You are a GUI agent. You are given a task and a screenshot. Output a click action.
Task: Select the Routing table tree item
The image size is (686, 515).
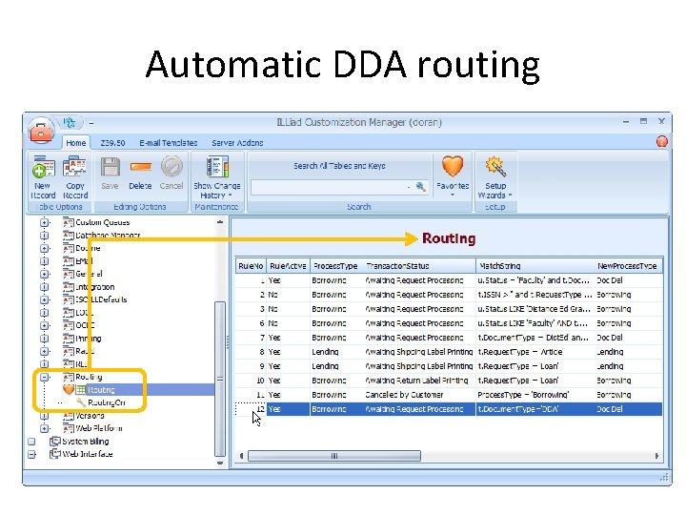[101, 389]
